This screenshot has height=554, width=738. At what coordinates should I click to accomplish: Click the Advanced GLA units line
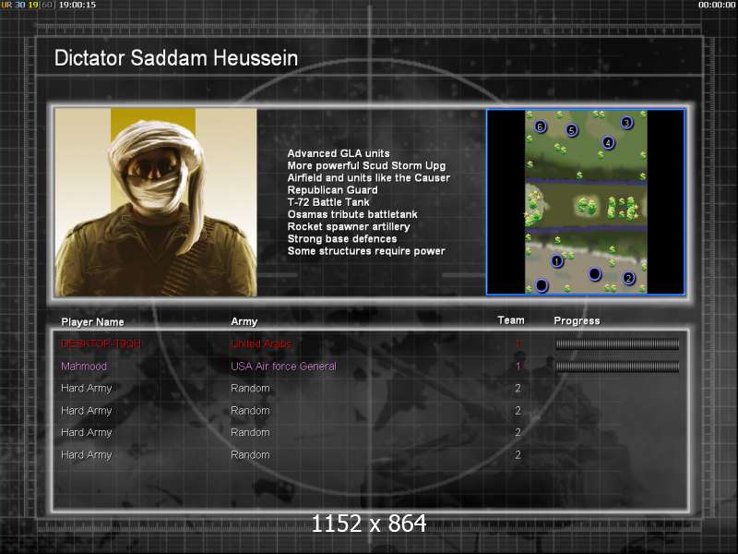(339, 153)
